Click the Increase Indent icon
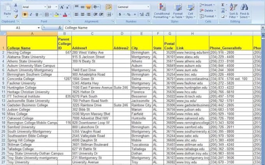 [101, 14]
